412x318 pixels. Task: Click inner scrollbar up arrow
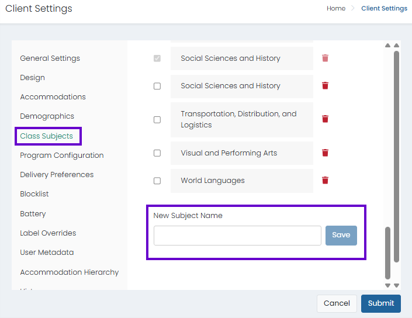point(387,46)
